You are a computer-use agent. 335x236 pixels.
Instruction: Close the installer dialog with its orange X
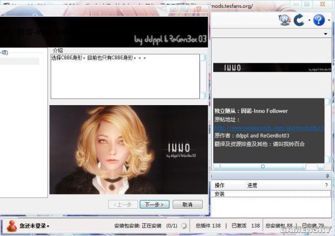(x=199, y=8)
